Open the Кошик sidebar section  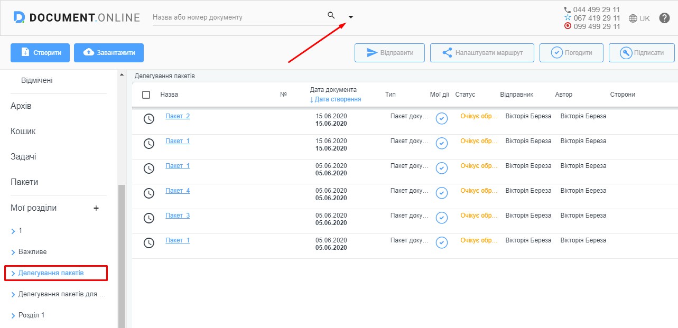coord(23,132)
